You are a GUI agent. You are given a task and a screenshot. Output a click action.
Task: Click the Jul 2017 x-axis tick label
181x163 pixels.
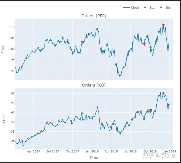click(53, 151)
